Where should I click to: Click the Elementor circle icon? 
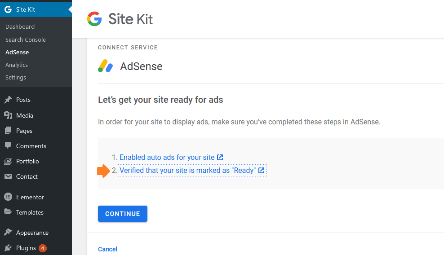point(8,197)
